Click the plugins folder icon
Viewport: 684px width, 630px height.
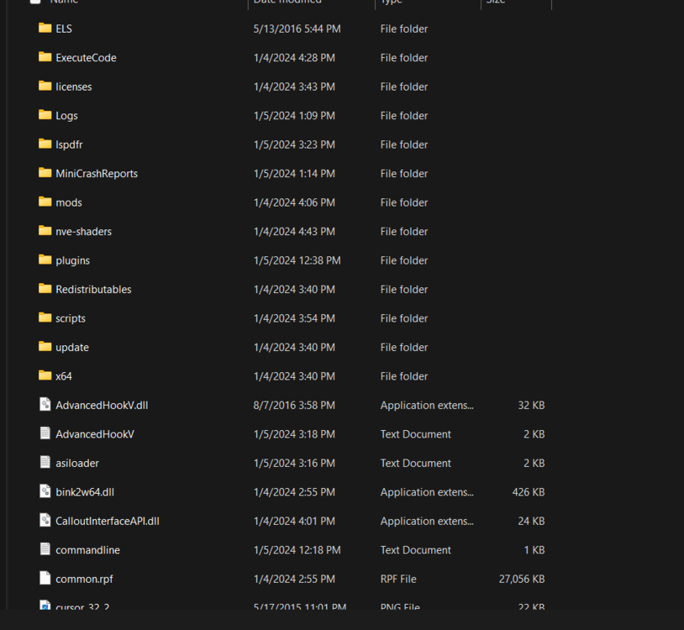pos(45,260)
